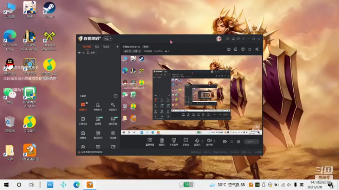The image size is (339, 190).
Task: Edit the stream category tag with the pencil
Action: click(139, 51)
